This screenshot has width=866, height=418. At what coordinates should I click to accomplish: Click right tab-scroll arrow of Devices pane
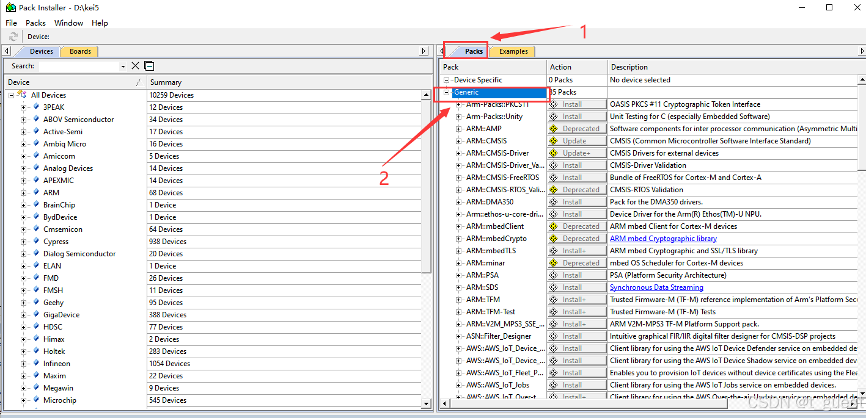click(x=424, y=51)
